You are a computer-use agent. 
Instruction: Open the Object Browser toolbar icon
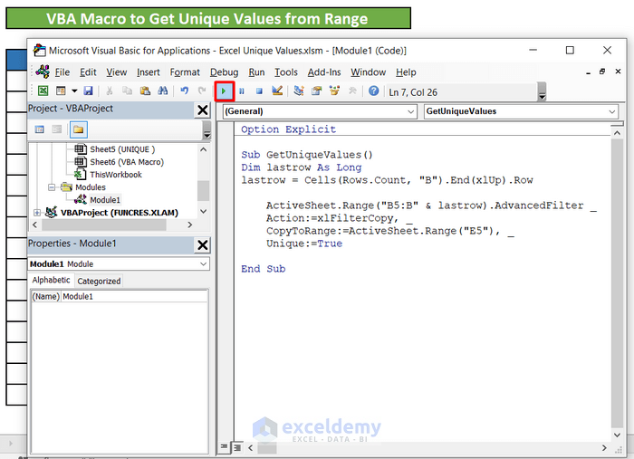pyautogui.click(x=334, y=91)
